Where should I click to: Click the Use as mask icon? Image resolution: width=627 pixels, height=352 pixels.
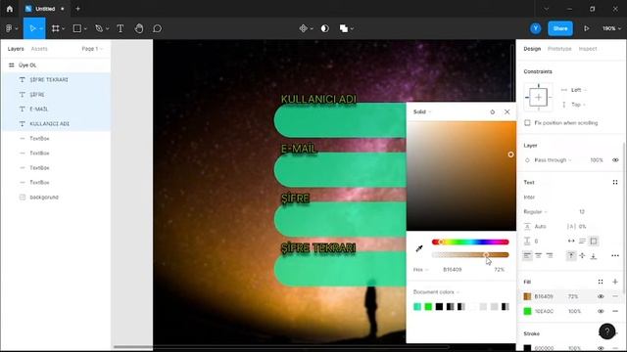pyautogui.click(x=325, y=28)
